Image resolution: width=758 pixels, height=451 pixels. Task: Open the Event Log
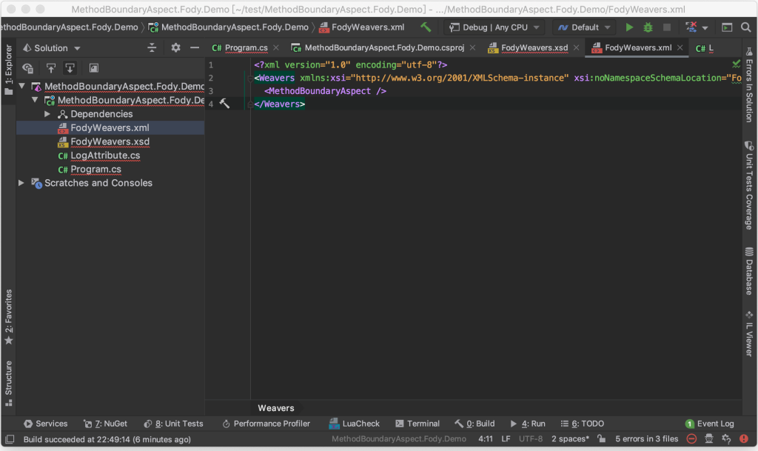710,424
